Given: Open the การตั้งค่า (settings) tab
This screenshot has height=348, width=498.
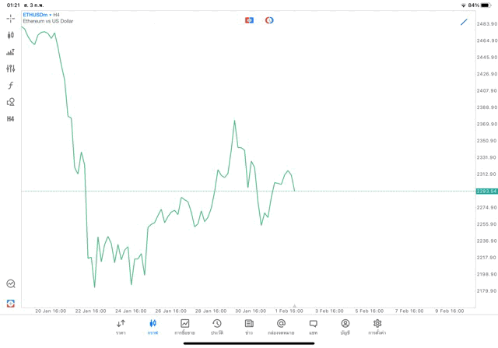Looking at the screenshot, I should coord(377,327).
